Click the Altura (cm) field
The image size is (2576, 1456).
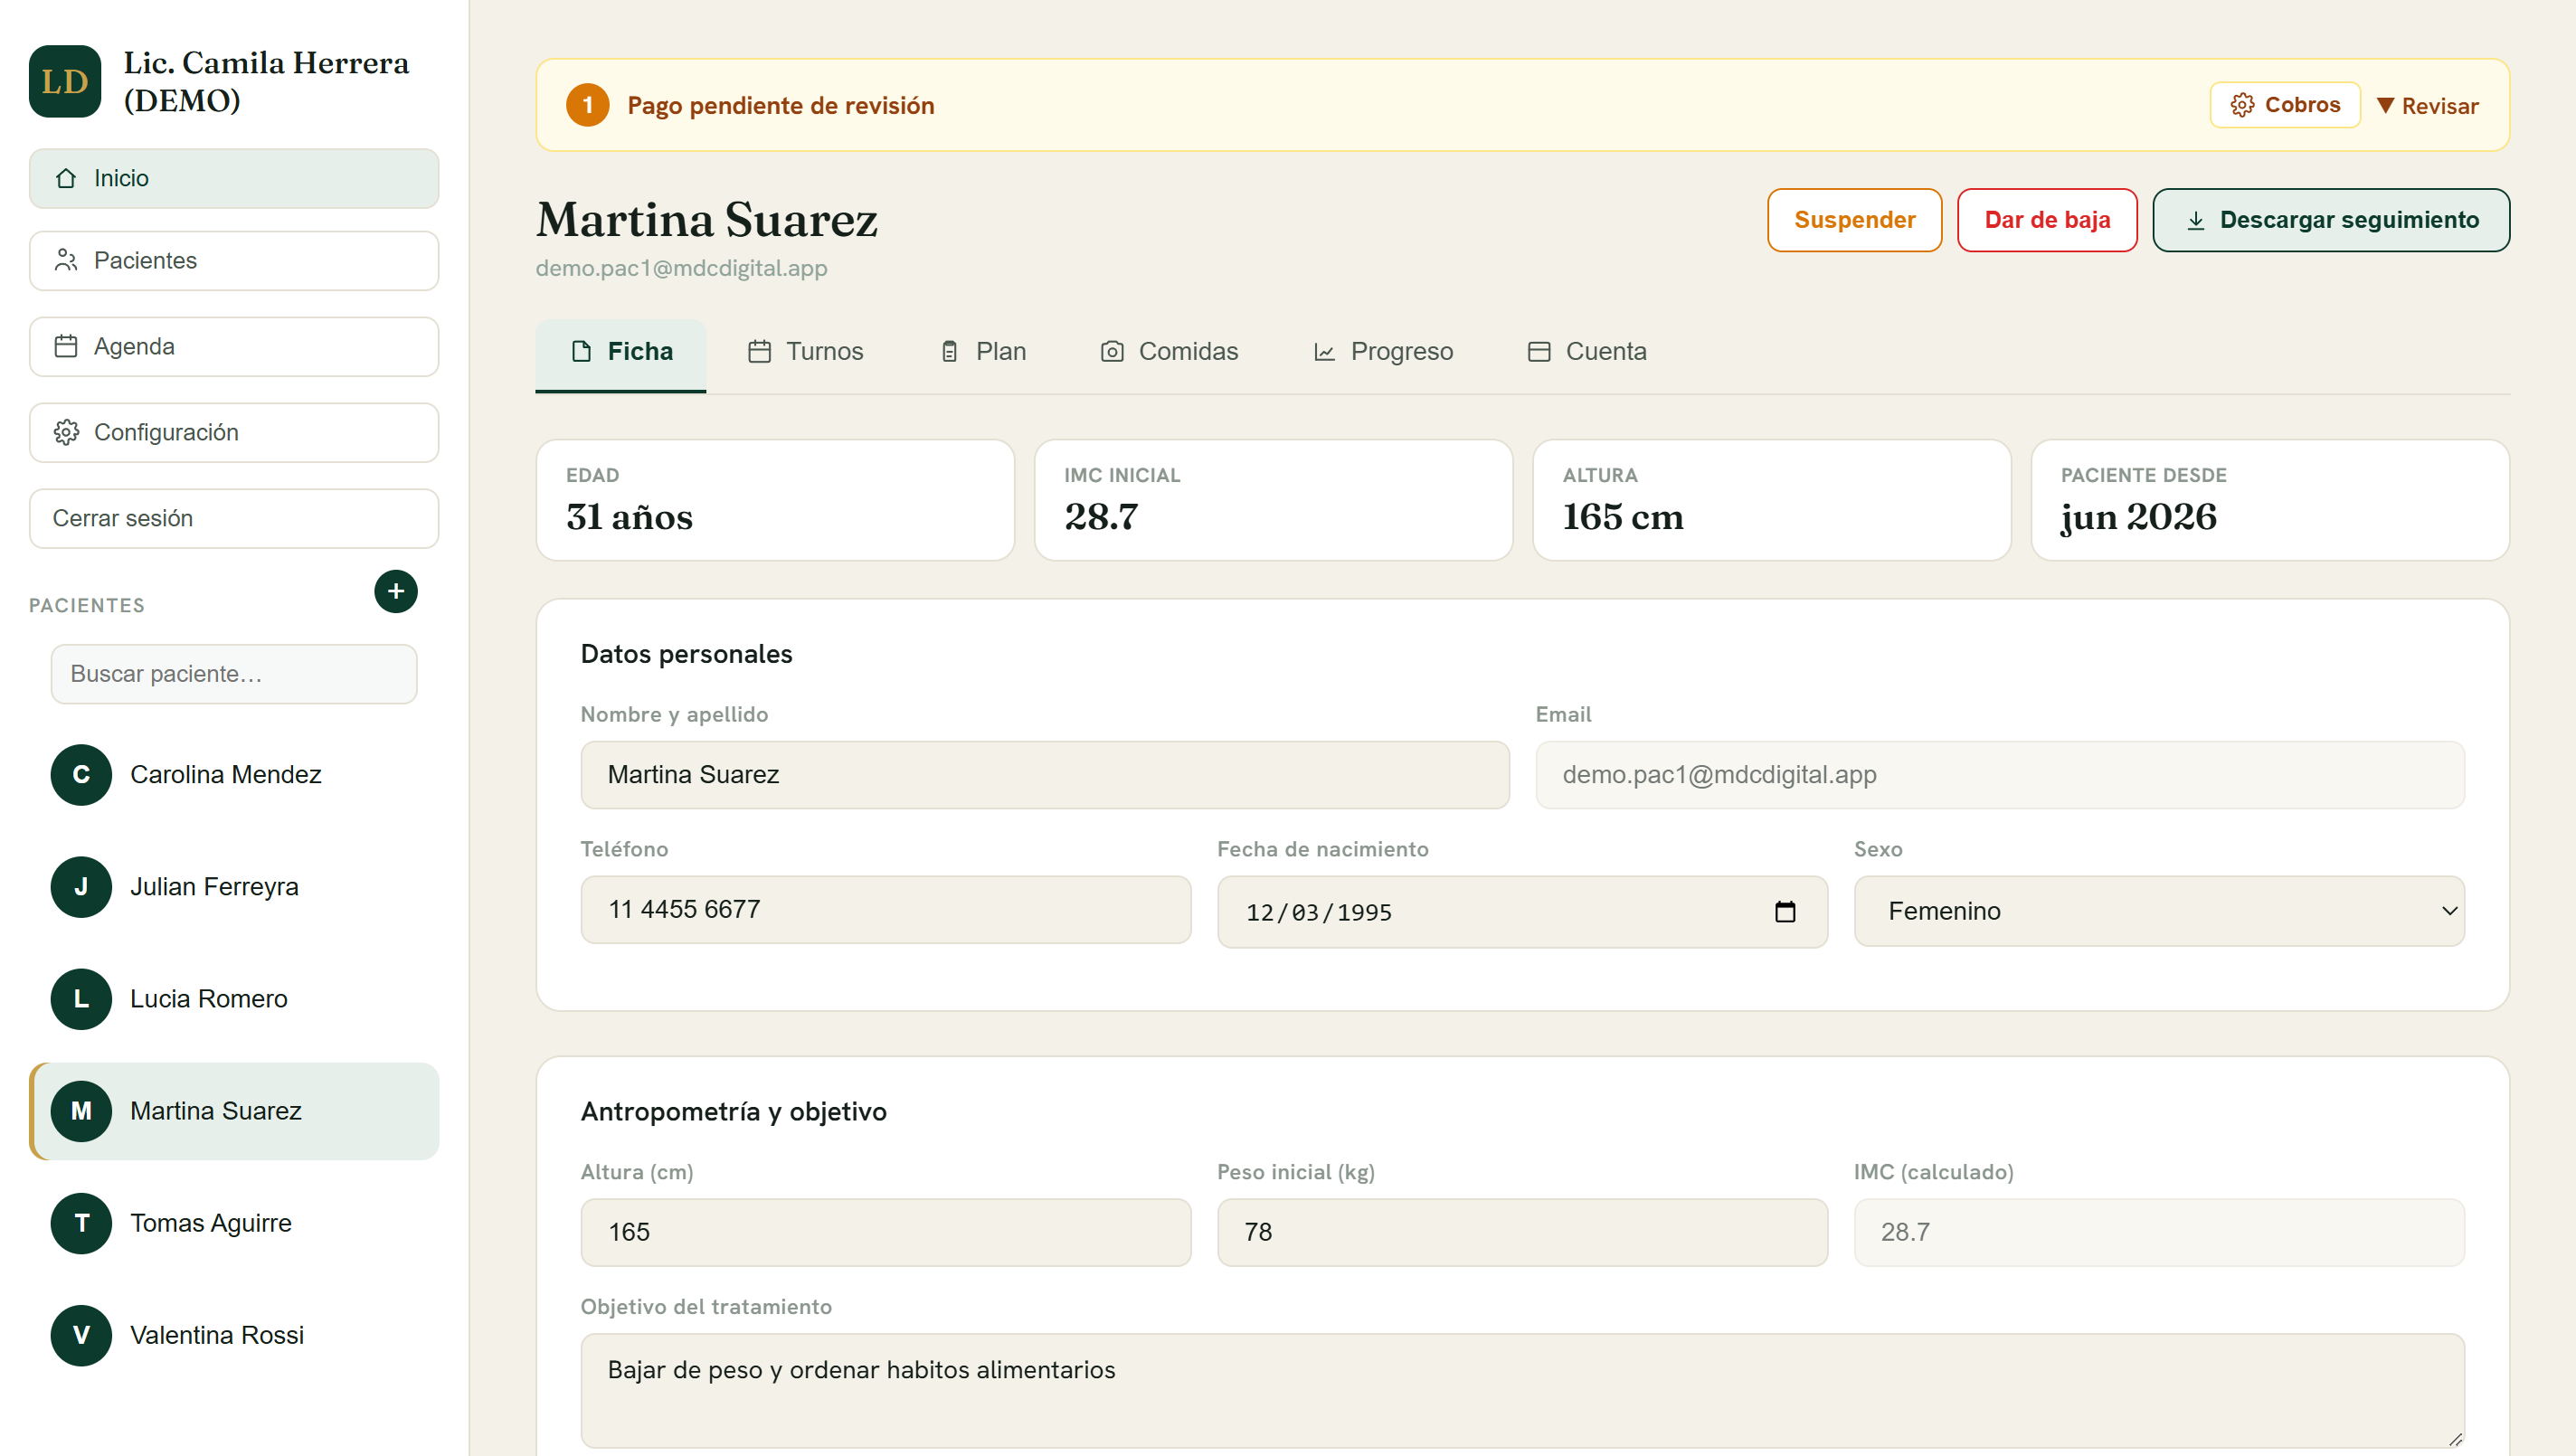[886, 1233]
